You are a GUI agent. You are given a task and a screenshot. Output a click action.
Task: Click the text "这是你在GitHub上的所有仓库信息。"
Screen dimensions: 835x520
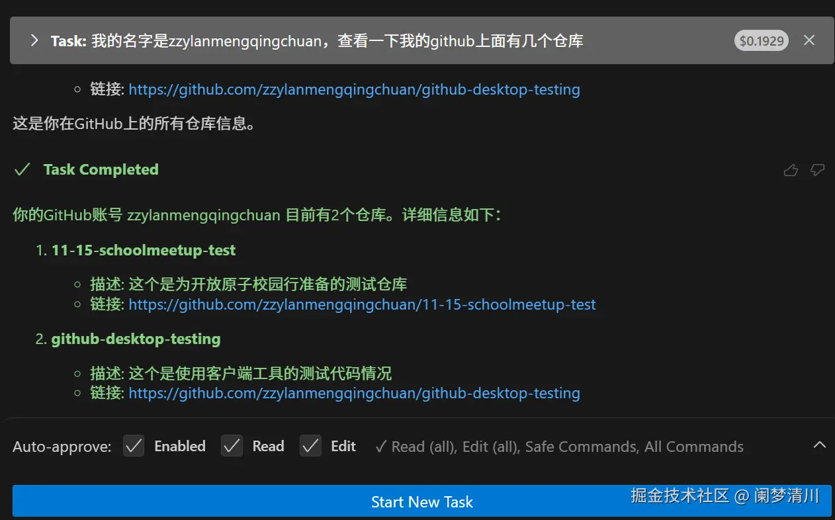click(134, 124)
